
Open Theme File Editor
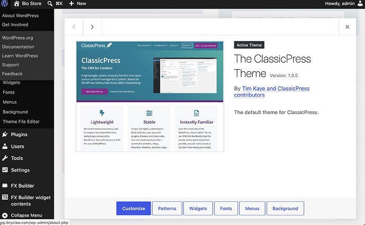pos(21,121)
